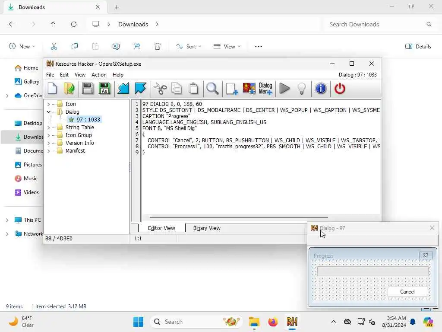The height and width of the screenshot is (332, 442).
Task: Open the Help menu
Action: (118, 75)
